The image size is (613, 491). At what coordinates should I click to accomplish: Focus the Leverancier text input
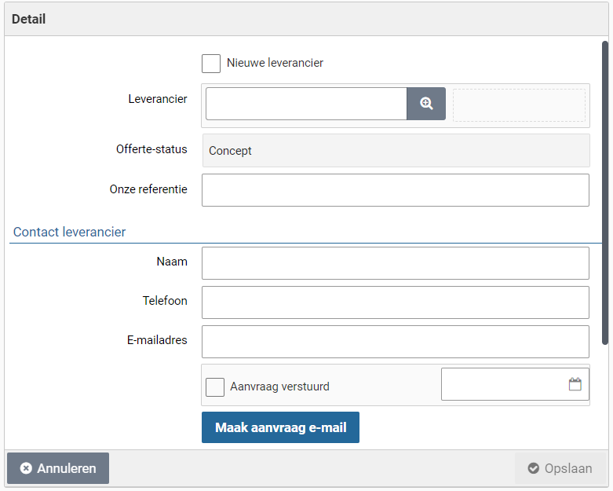(x=306, y=104)
